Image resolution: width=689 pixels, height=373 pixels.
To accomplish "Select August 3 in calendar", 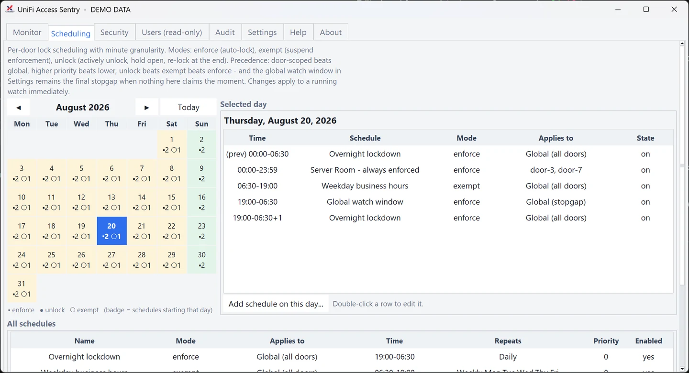I will [22, 173].
